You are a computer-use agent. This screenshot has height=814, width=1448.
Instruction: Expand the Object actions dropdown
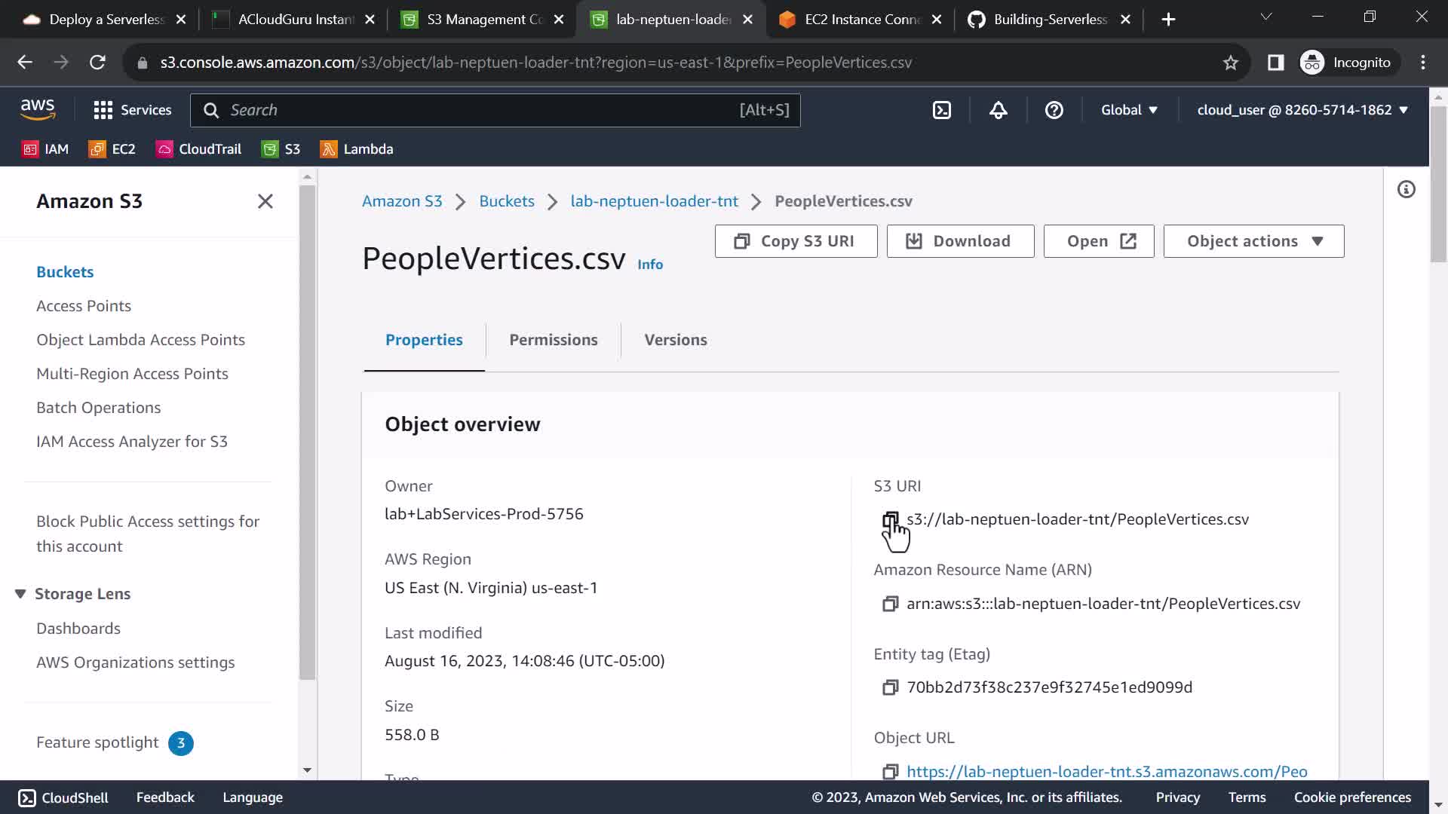click(x=1253, y=241)
